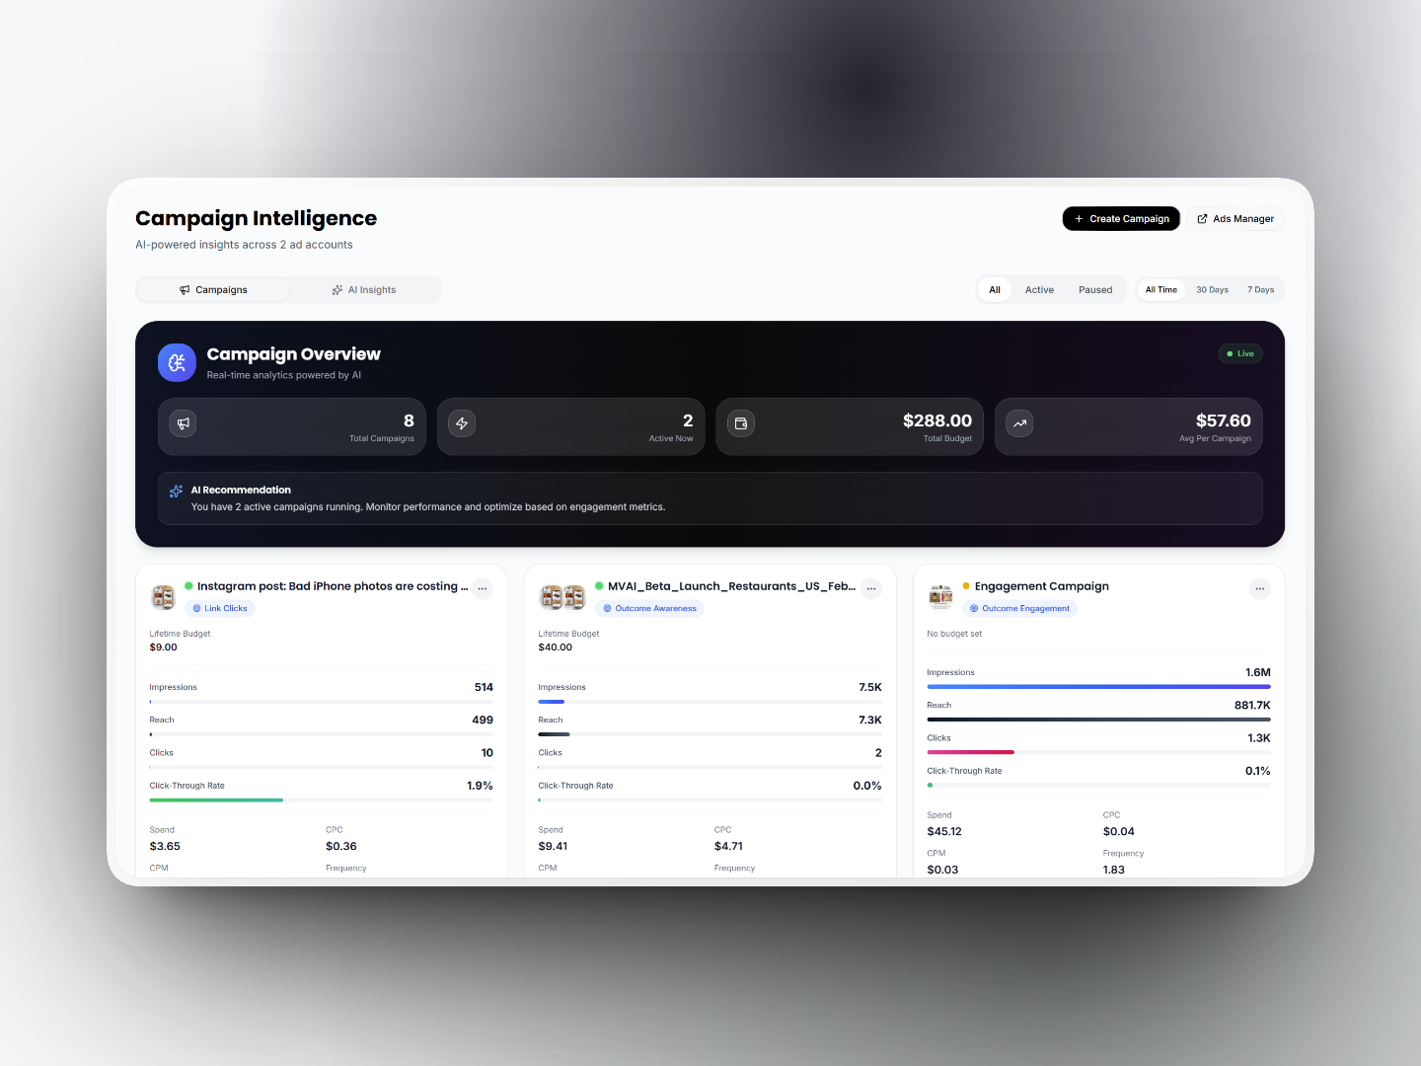
Task: Click the Live status badge
Action: pos(1239,353)
